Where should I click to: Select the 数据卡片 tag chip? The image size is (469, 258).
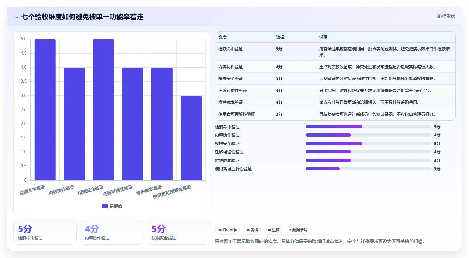[x=298, y=230]
